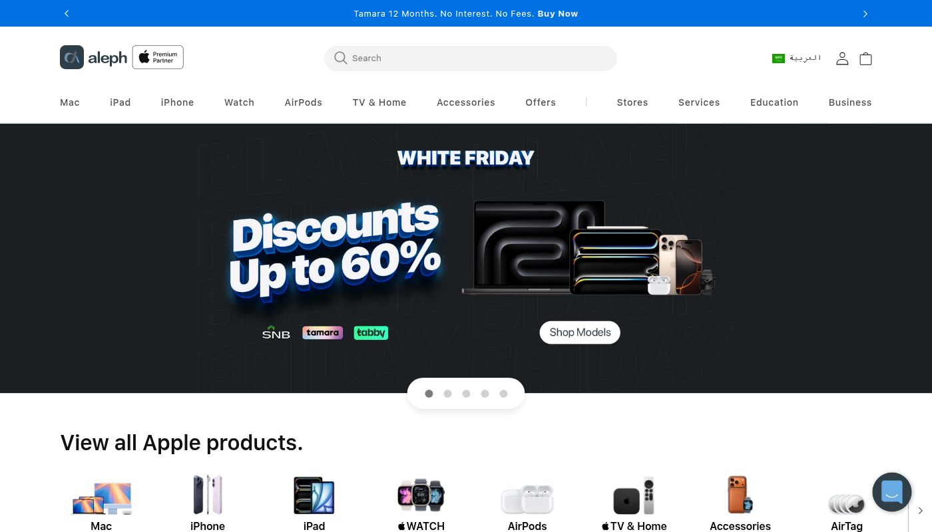Click the aleph logo

(93, 57)
